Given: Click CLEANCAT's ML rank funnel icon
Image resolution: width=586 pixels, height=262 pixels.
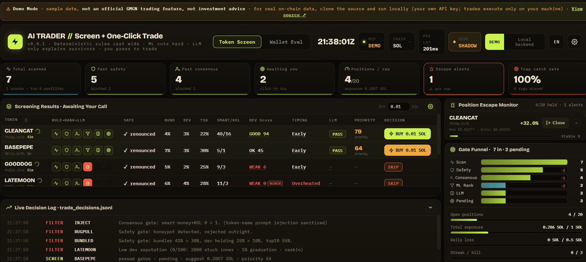Looking at the screenshot, I should pyautogui.click(x=88, y=134).
